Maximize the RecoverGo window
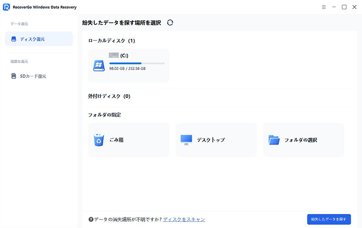 pos(344,7)
